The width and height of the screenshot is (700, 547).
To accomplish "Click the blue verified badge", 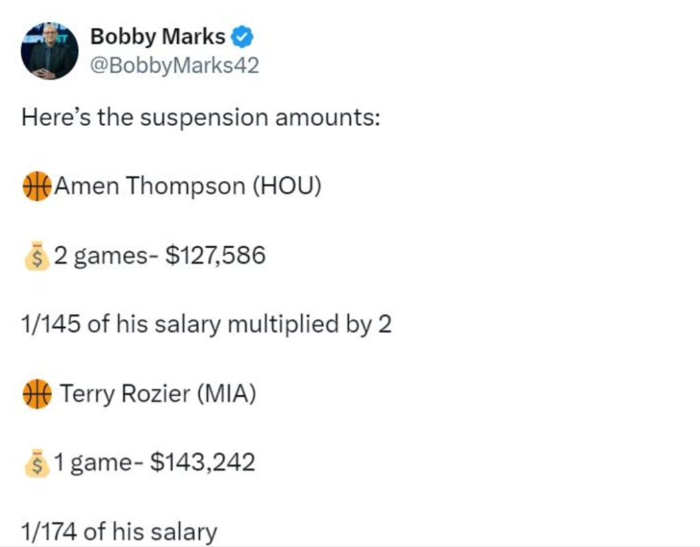I will (243, 37).
